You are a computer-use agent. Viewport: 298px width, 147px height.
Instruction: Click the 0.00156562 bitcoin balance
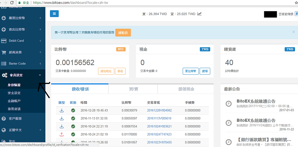[75, 62]
